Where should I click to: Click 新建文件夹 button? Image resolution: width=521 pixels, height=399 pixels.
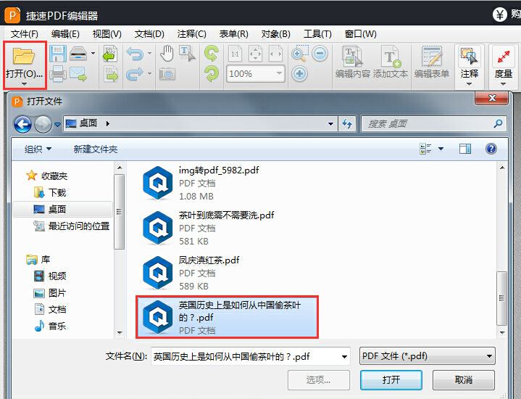96,149
